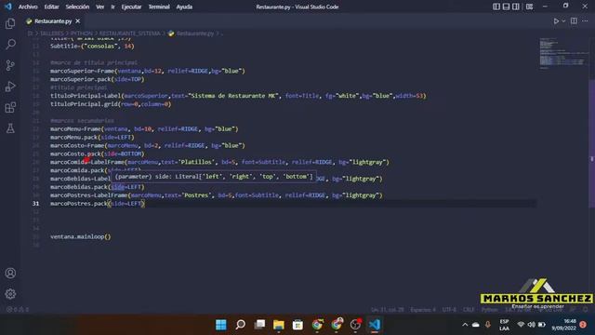Click the marcoPostres.pack line

point(98,204)
